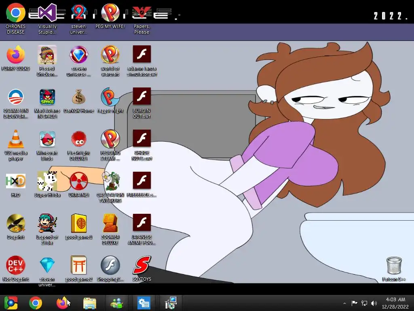Open the UKRAINE! radiation symbol icon
The image size is (414, 311).
tap(79, 181)
